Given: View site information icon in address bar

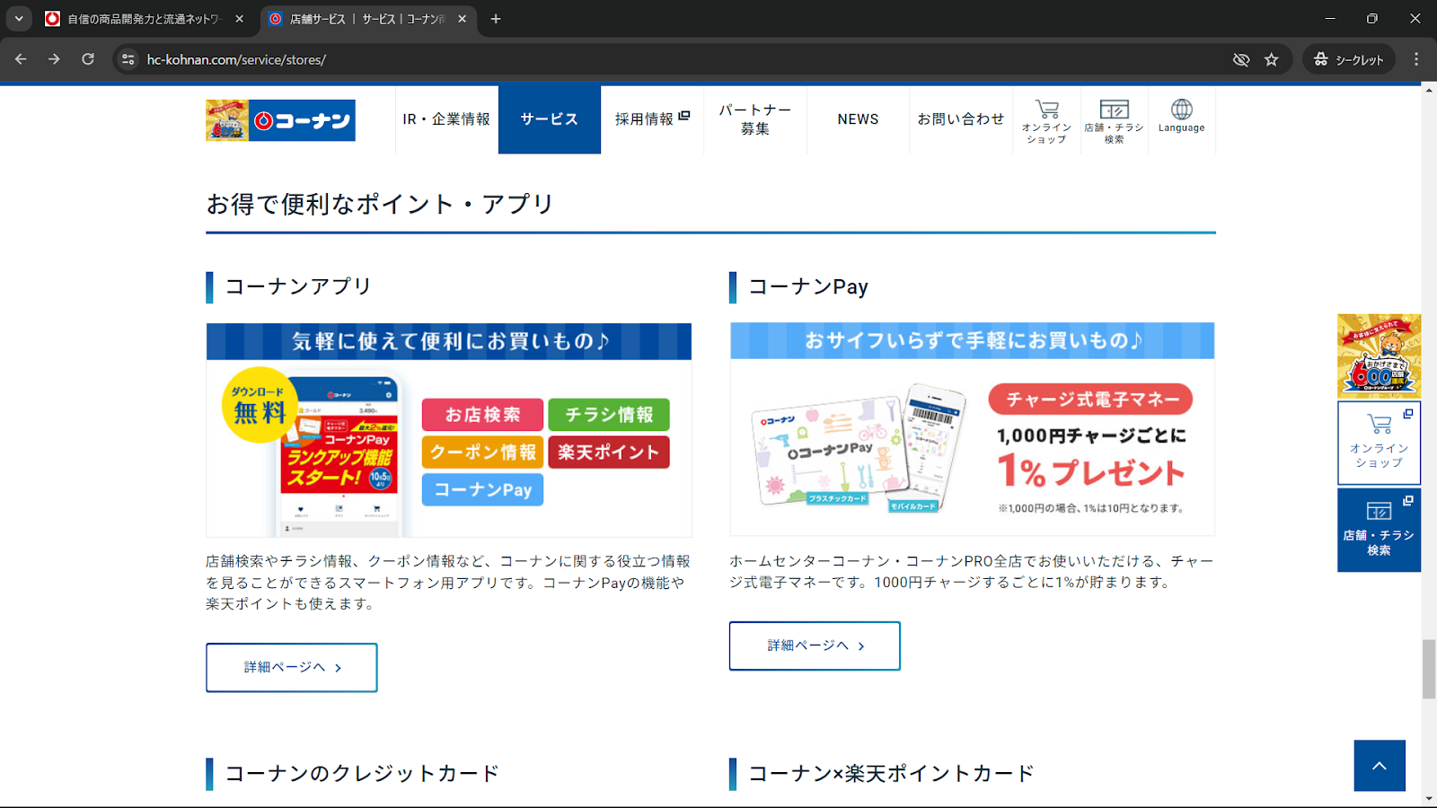Looking at the screenshot, I should point(128,59).
